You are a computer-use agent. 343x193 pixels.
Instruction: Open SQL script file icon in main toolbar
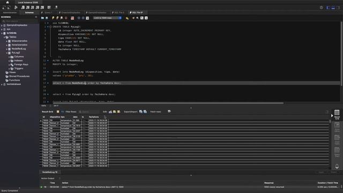point(9,8)
